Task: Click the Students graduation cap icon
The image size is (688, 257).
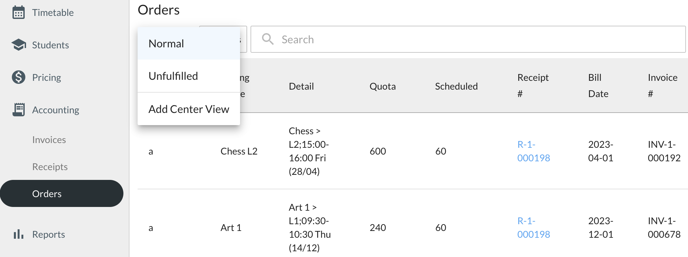Action: coord(19,45)
